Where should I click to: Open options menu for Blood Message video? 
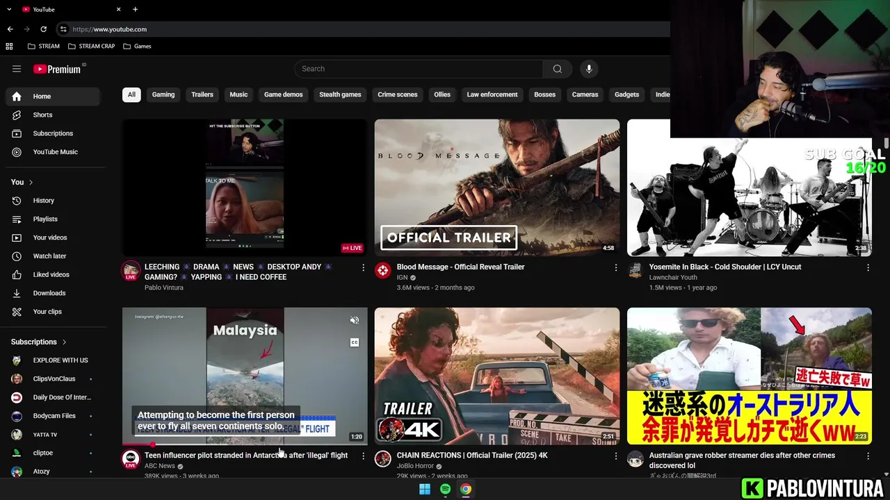(x=615, y=267)
